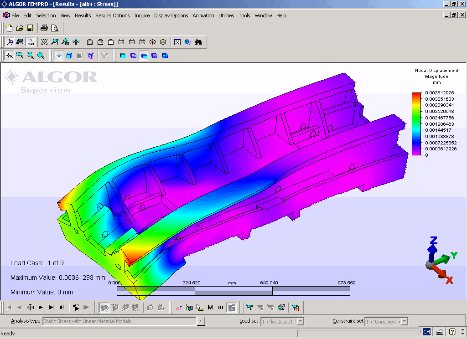Click the cyan run analysis icon
The height and width of the screenshot is (339, 467).
pos(249,308)
